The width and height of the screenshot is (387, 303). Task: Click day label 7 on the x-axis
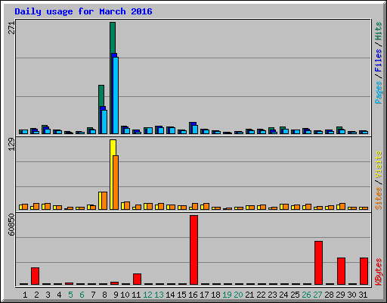click(93, 295)
